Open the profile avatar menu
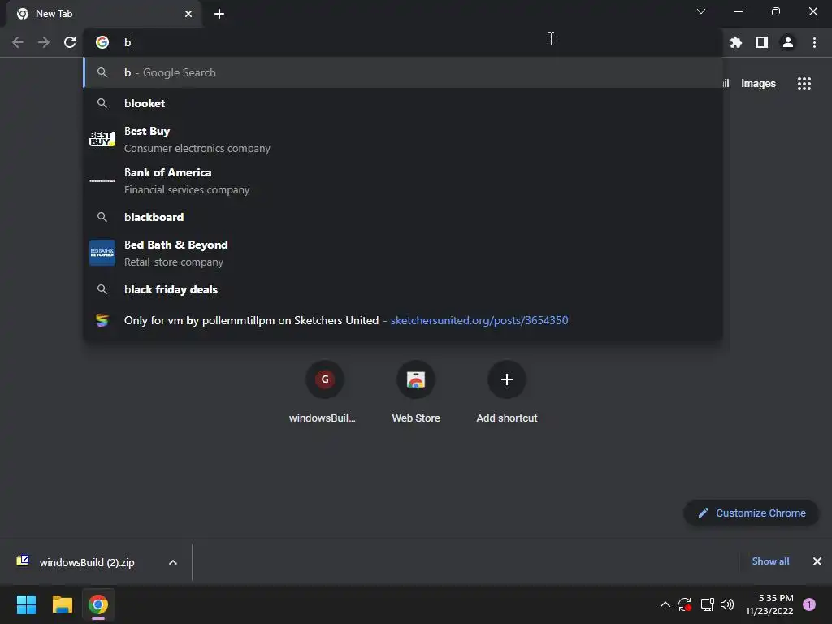Image resolution: width=832 pixels, height=624 pixels. pos(788,42)
